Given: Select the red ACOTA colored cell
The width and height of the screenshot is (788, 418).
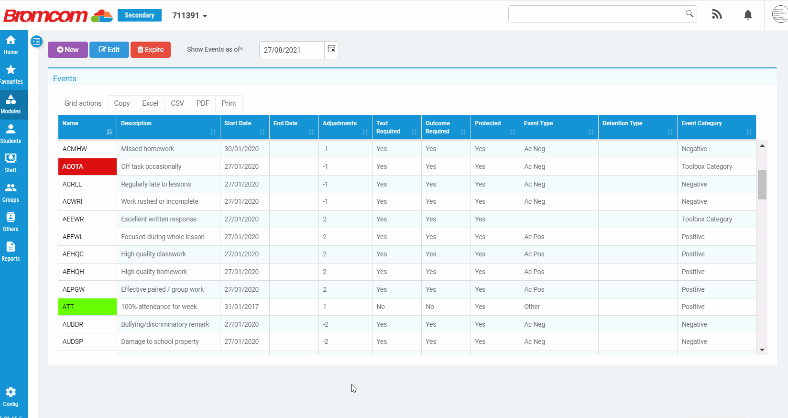Looking at the screenshot, I should (x=87, y=166).
